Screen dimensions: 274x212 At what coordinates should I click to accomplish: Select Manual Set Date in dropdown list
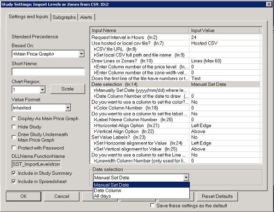[x=141, y=185]
